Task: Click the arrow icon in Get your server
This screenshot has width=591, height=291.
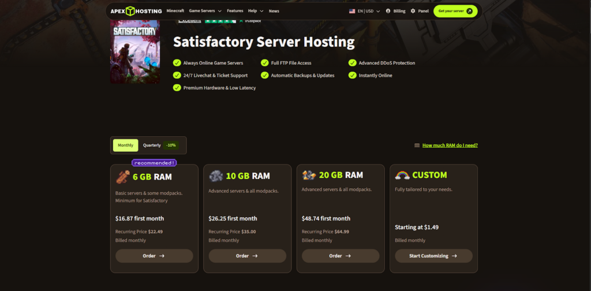Action: click(x=469, y=12)
